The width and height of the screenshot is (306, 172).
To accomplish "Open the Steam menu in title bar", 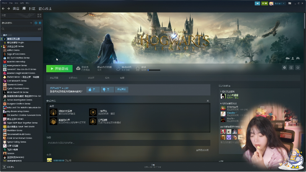I will click(x=4, y=3).
